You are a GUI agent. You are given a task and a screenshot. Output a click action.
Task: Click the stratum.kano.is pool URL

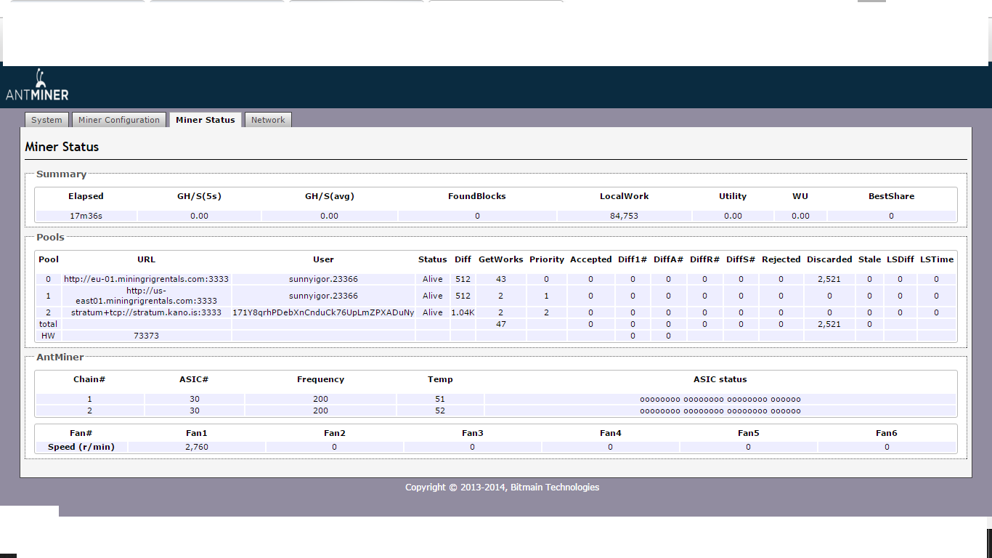coord(146,312)
